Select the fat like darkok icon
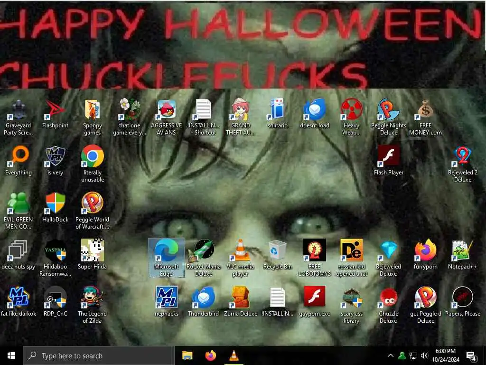The height and width of the screenshot is (365, 486). pos(19,302)
